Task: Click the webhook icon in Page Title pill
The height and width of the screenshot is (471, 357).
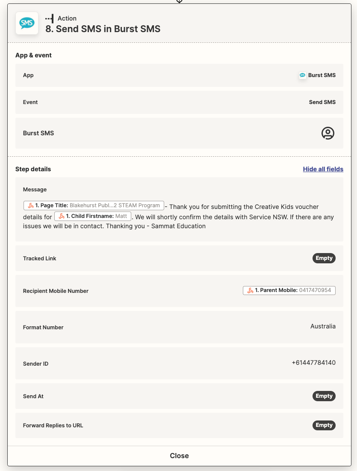Action: [31, 206]
